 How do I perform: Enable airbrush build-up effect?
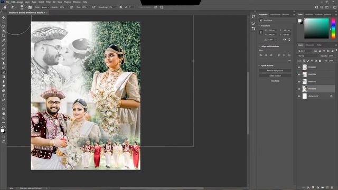tap(94, 7)
